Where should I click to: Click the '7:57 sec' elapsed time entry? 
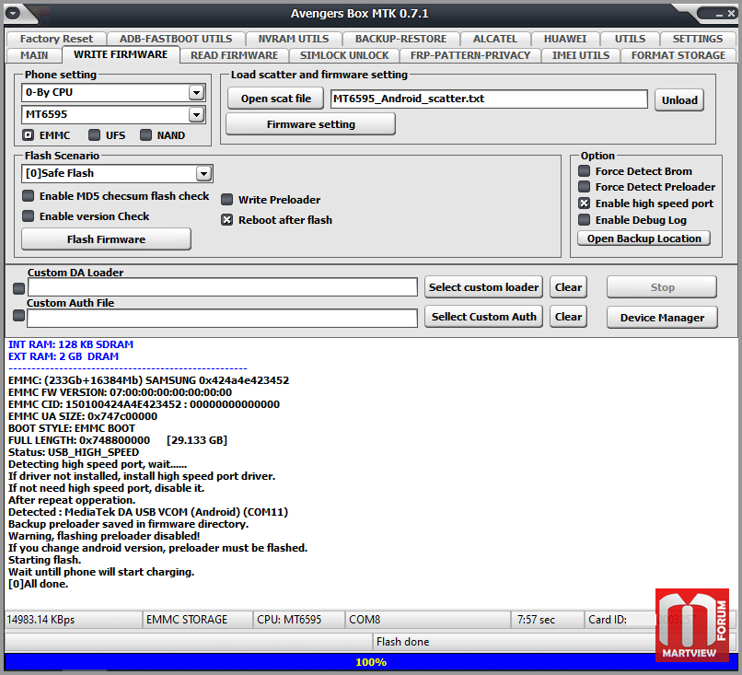[x=548, y=620]
